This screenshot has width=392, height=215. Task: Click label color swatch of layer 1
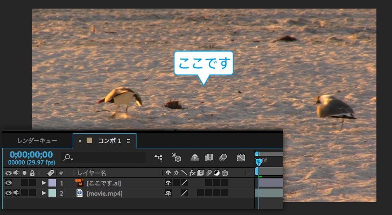pos(52,183)
